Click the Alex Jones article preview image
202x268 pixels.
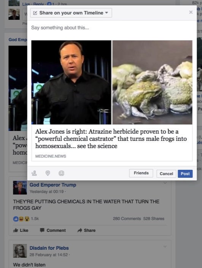click(112, 82)
